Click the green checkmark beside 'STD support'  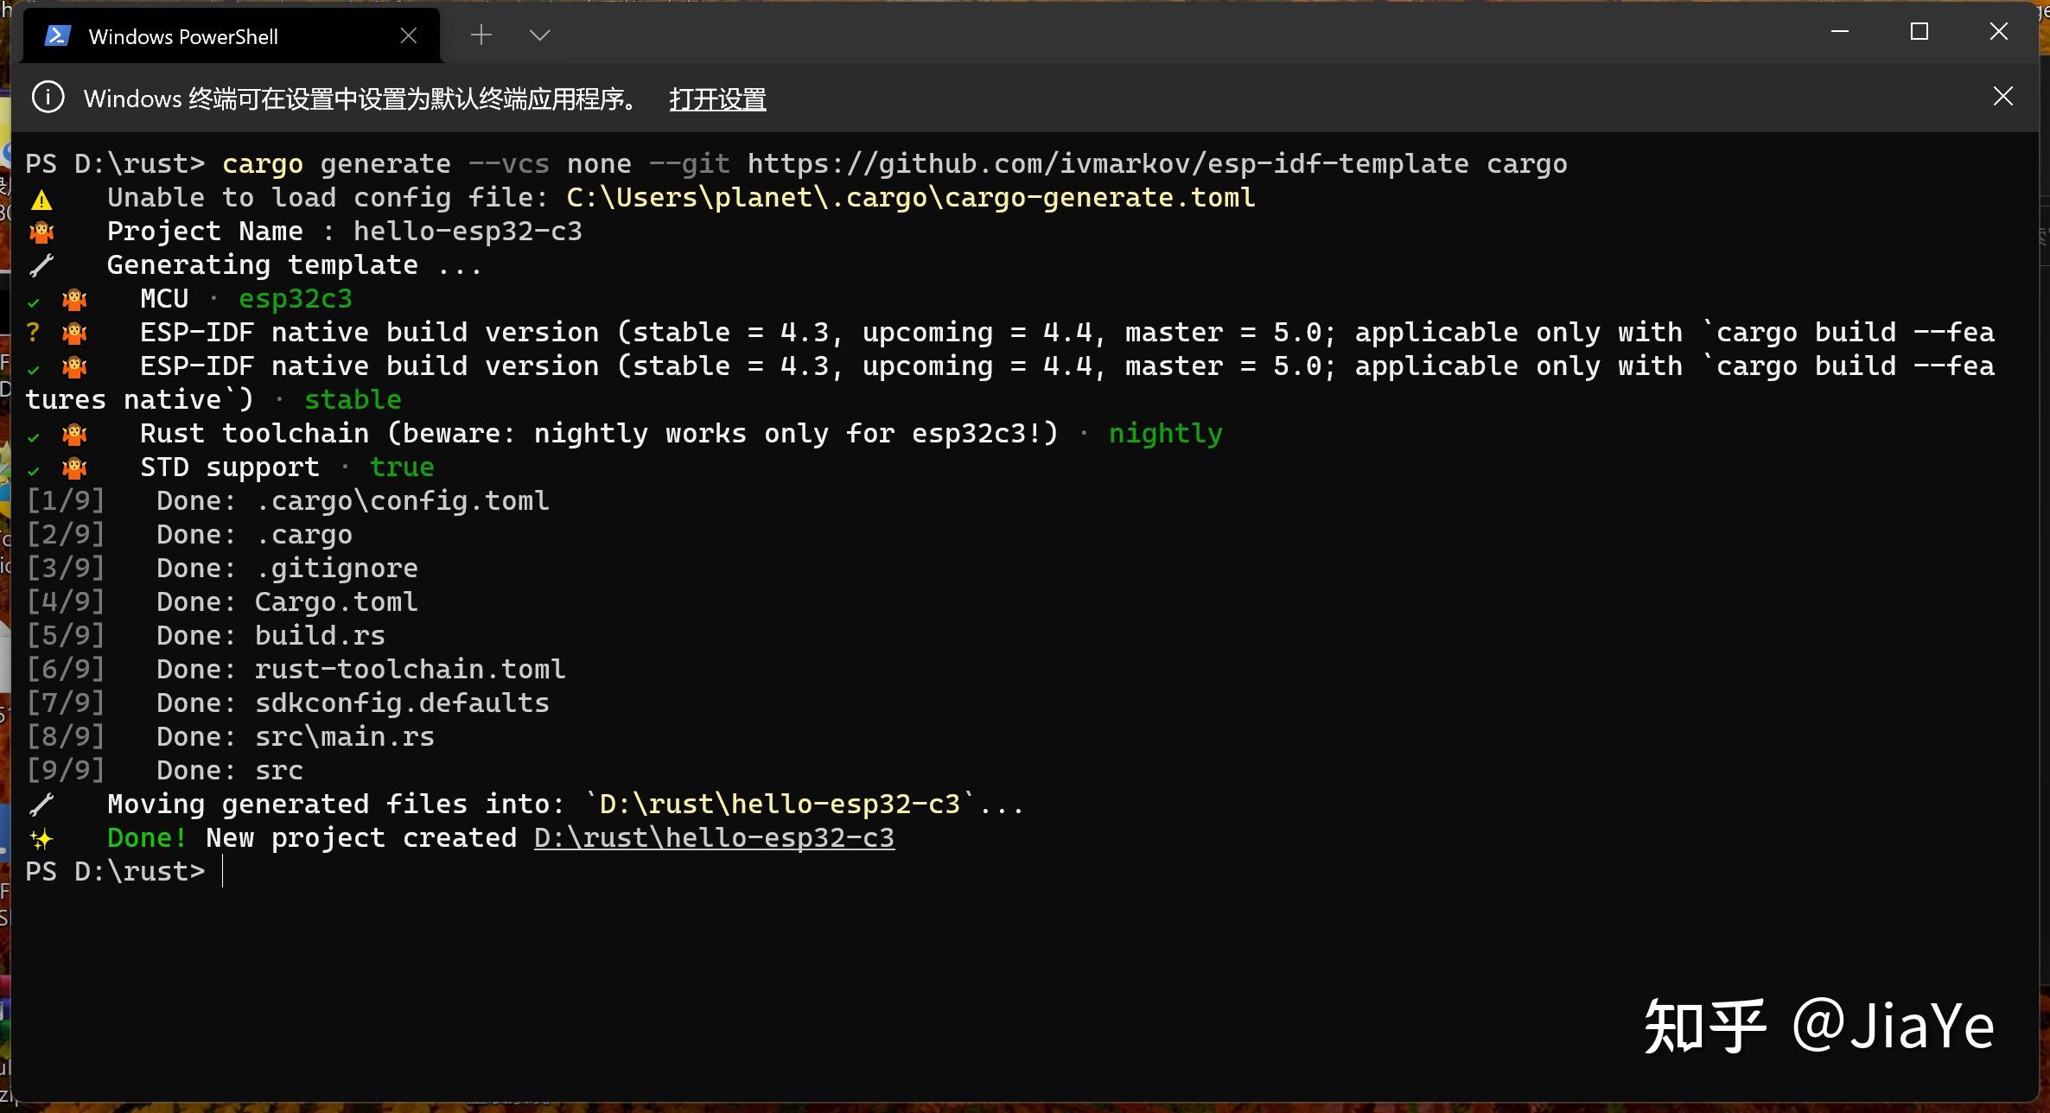coord(34,471)
